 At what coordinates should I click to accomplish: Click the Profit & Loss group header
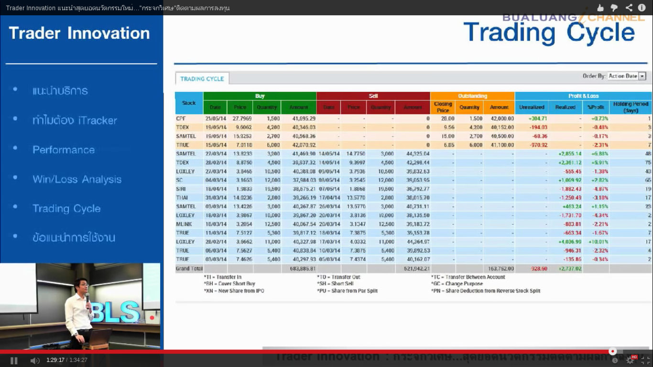pyautogui.click(x=584, y=96)
